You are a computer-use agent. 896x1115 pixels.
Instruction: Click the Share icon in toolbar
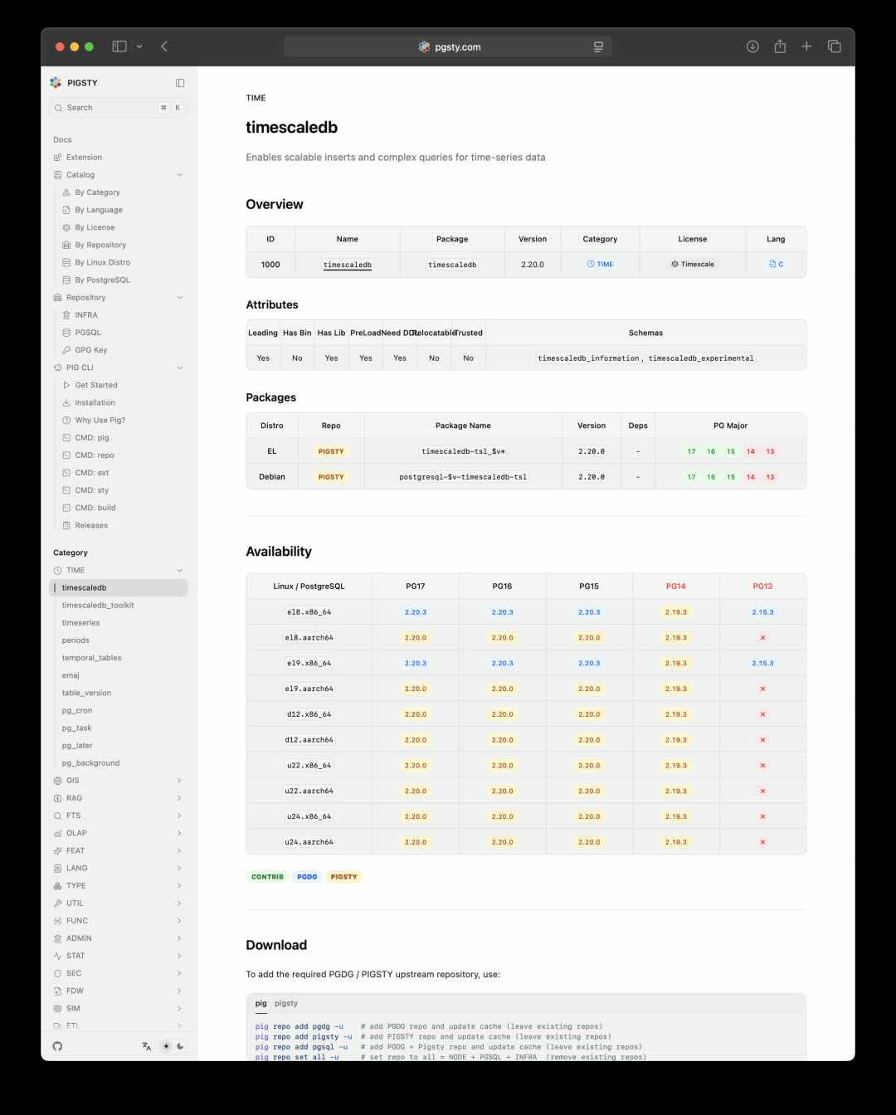[780, 46]
